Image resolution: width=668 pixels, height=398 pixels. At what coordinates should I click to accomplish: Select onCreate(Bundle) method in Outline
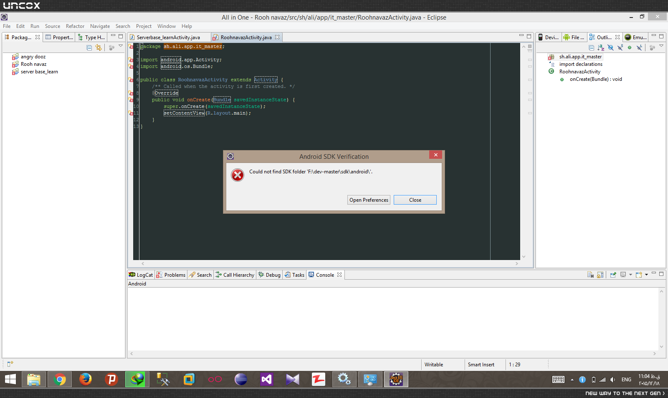596,79
